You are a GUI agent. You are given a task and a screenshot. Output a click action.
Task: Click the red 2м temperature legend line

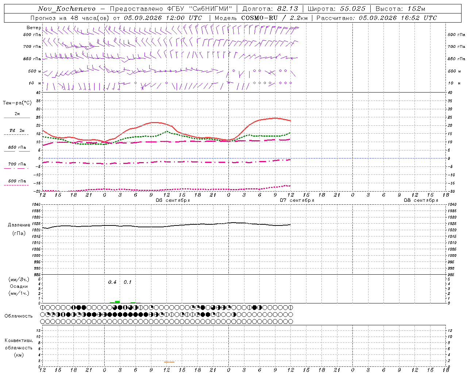pos(17,118)
